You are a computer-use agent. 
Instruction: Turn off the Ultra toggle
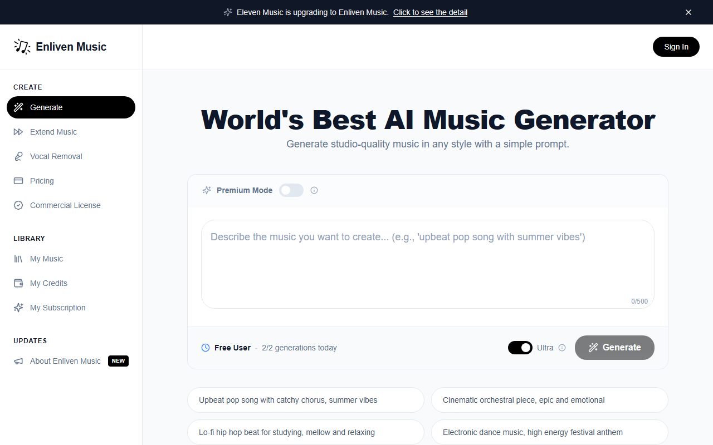[520, 348]
